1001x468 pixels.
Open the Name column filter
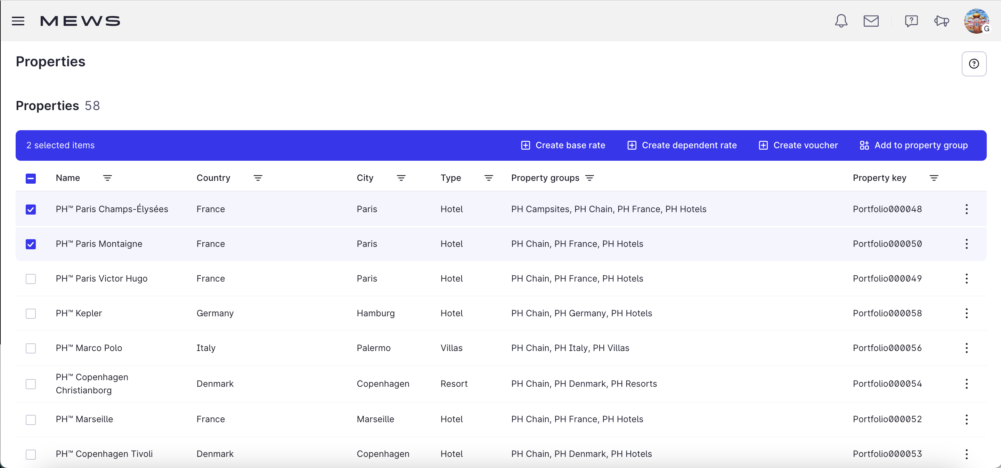pyautogui.click(x=107, y=178)
